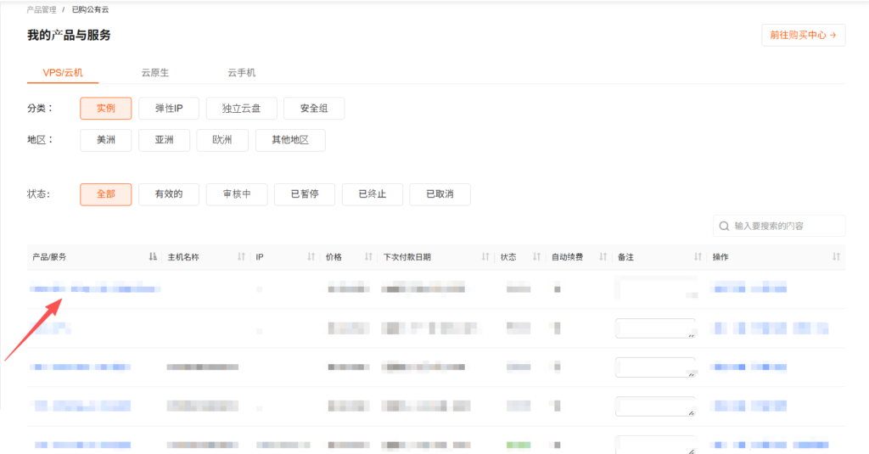Viewport: 869px width, 454px height.
Task: Switch to the 云原生 tab
Action: click(155, 73)
